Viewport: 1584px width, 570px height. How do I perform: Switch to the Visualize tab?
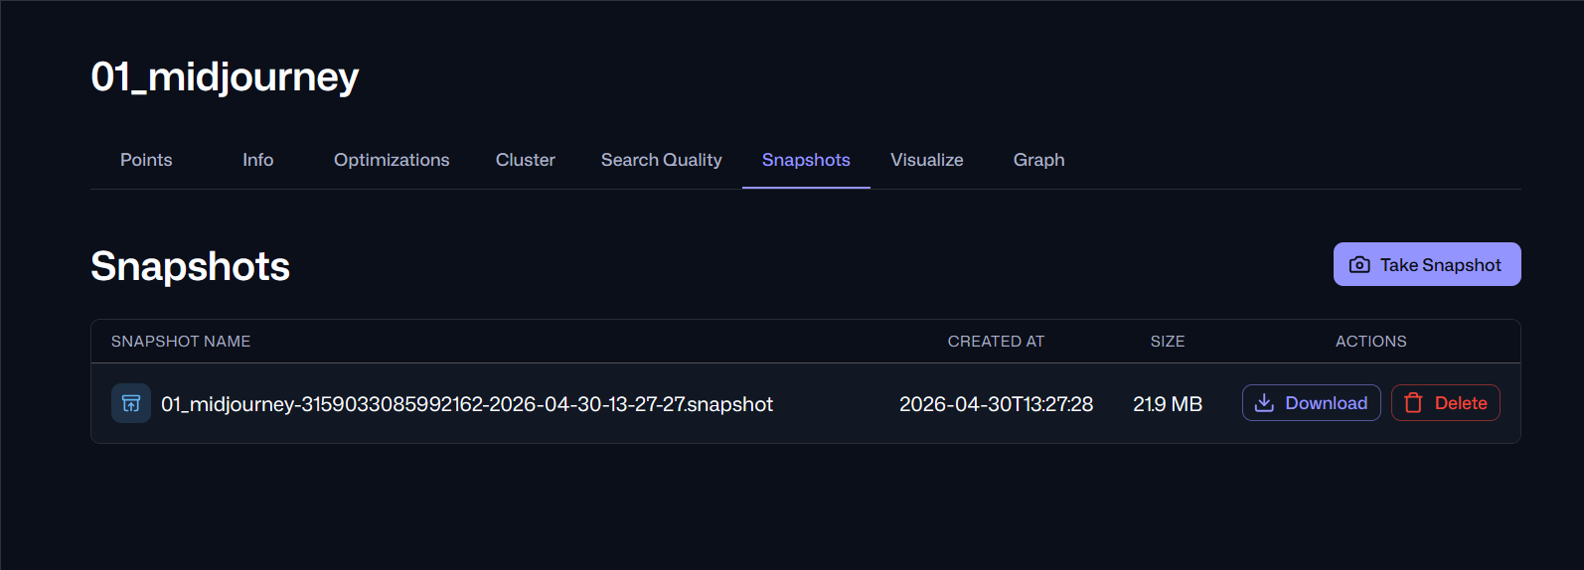pyautogui.click(x=927, y=160)
